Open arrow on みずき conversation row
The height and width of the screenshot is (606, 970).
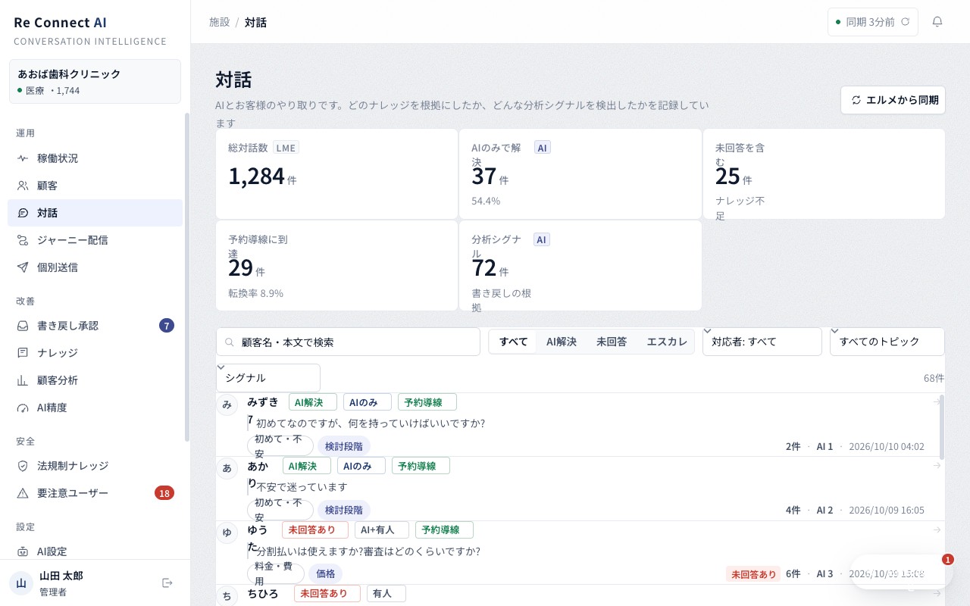tap(937, 401)
